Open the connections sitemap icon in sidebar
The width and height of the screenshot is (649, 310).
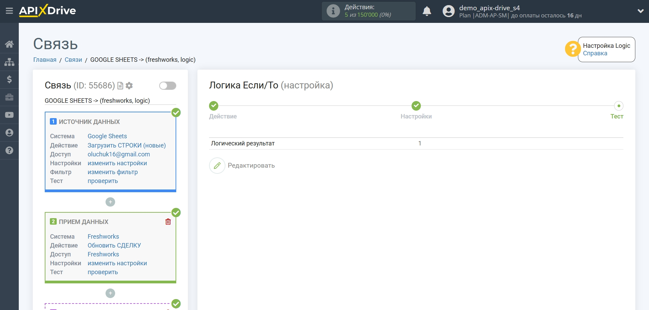tap(9, 62)
